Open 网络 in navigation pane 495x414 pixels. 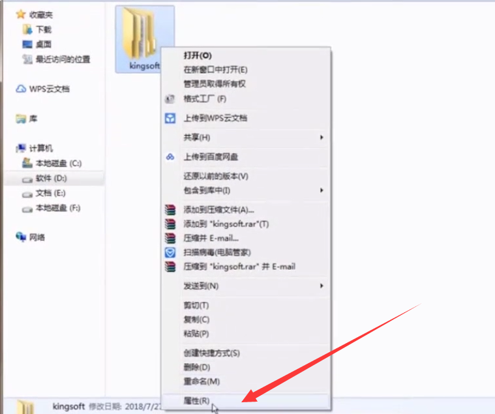[x=37, y=237]
